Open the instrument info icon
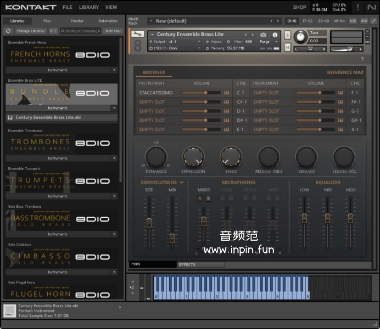The image size is (380, 329). pyautogui.click(x=275, y=35)
